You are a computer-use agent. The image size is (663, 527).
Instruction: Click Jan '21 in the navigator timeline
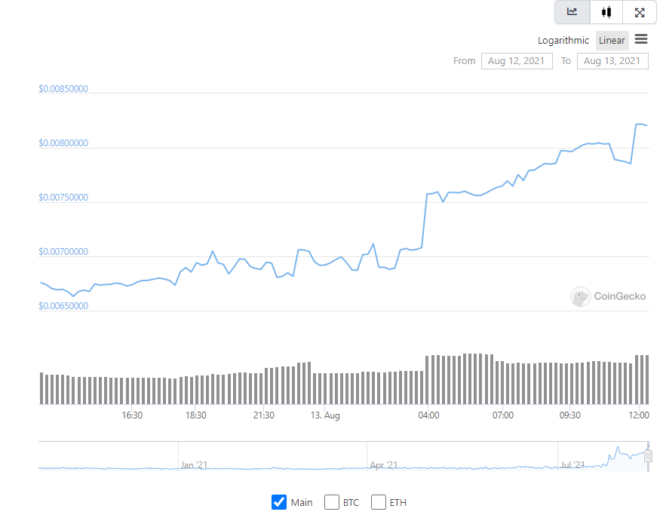[x=194, y=465]
